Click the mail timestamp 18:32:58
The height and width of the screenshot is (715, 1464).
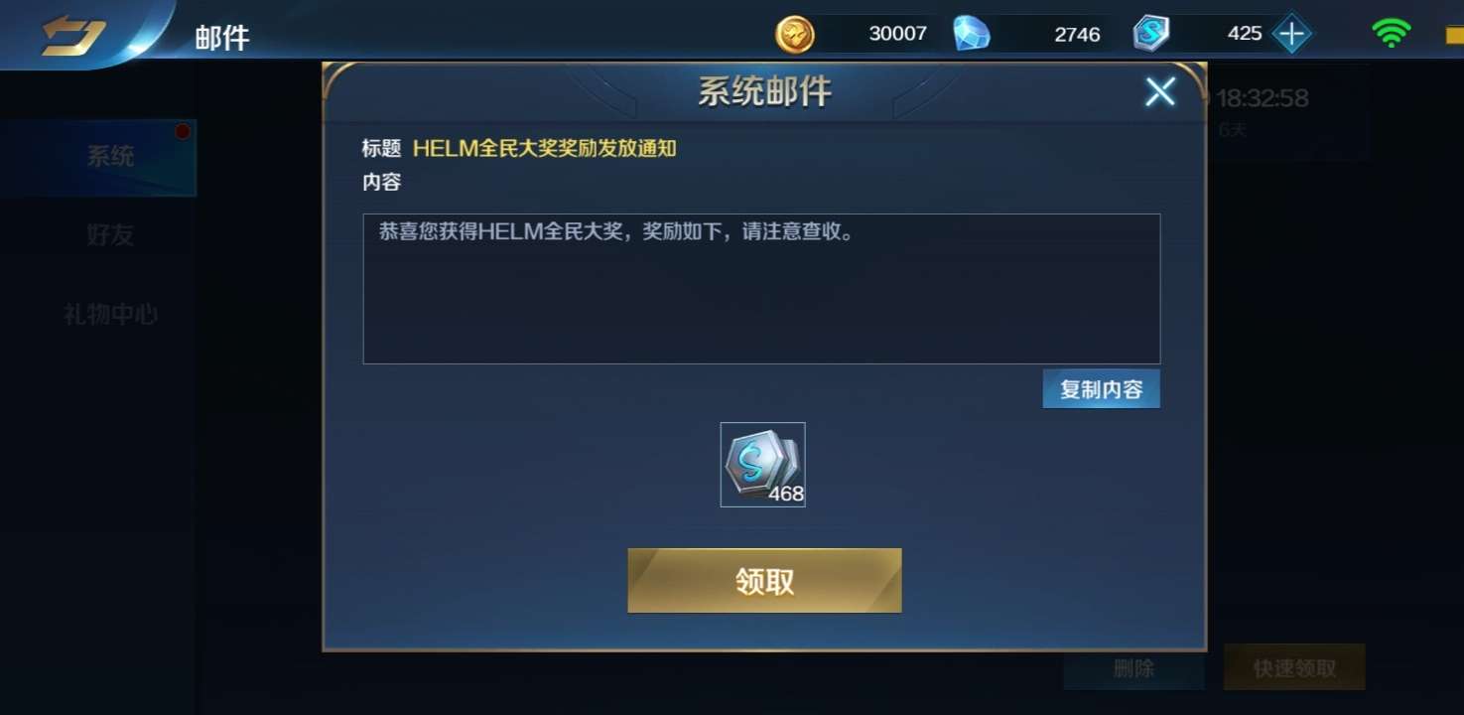(1263, 98)
